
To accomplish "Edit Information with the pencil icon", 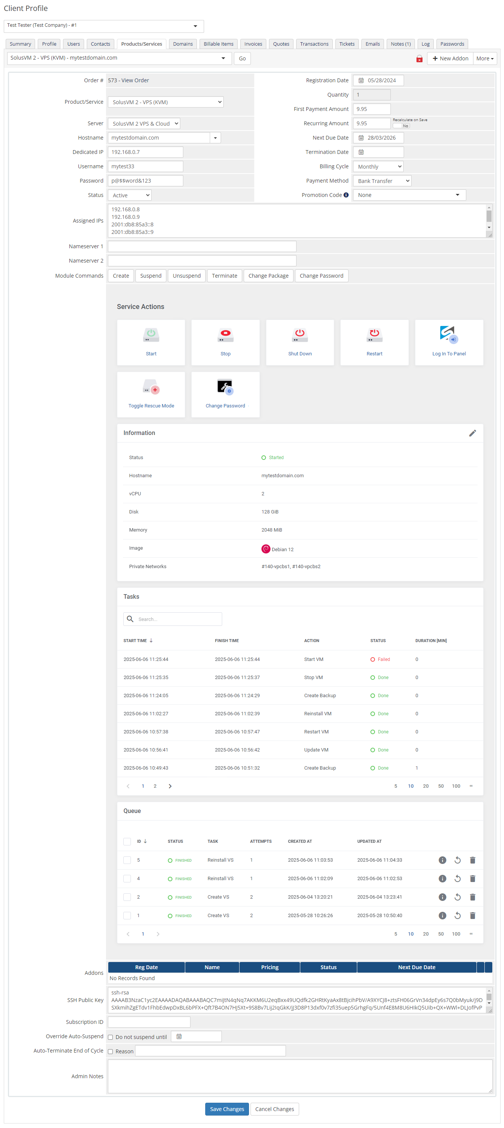I will coord(472,433).
